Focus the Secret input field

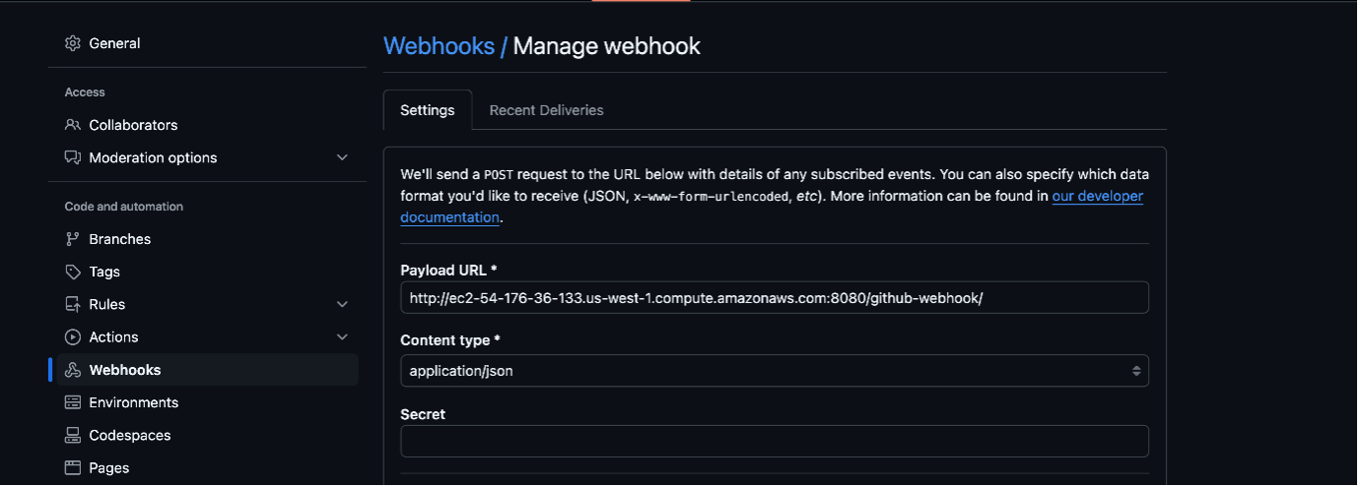[x=774, y=441]
